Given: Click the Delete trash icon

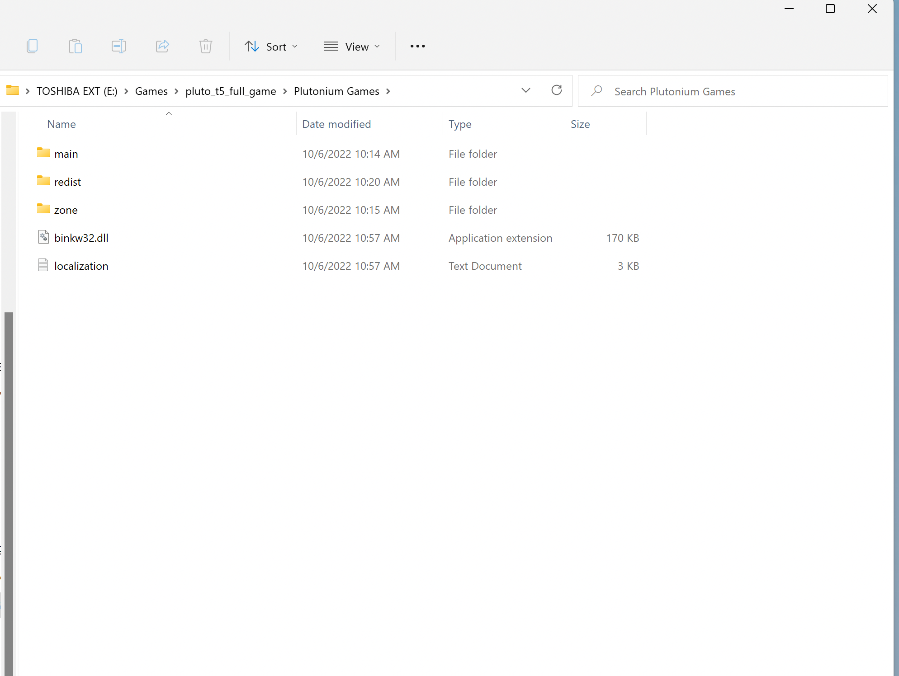Looking at the screenshot, I should [x=206, y=46].
